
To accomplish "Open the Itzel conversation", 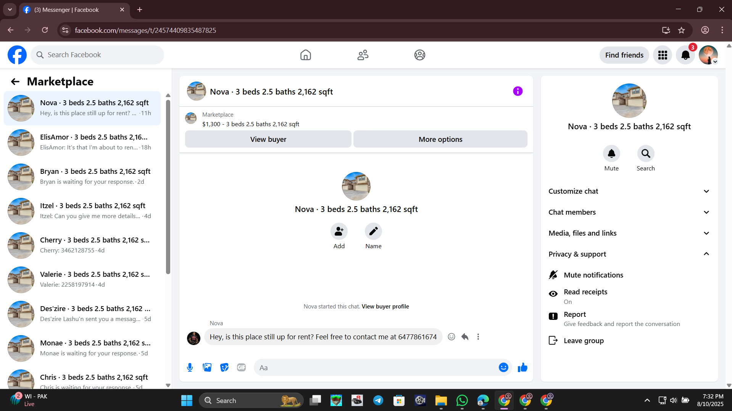I will coord(82,211).
